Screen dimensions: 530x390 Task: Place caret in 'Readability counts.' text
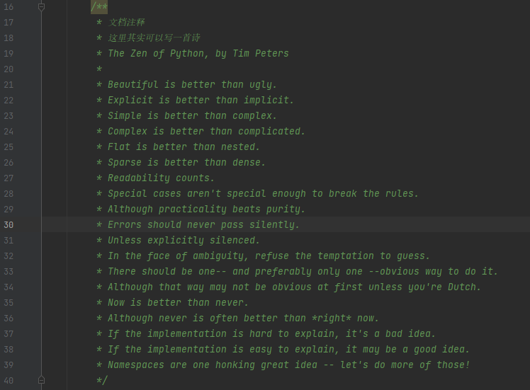(x=160, y=178)
